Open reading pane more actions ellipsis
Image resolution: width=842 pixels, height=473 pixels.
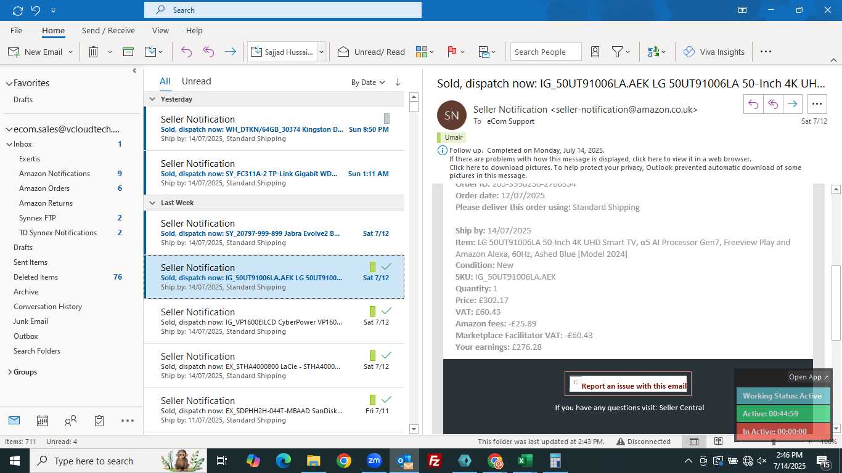tap(817, 104)
